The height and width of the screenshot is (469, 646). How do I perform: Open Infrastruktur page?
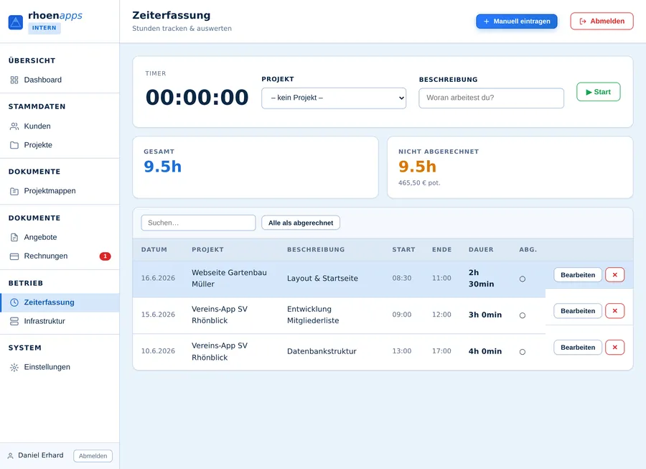point(60,321)
